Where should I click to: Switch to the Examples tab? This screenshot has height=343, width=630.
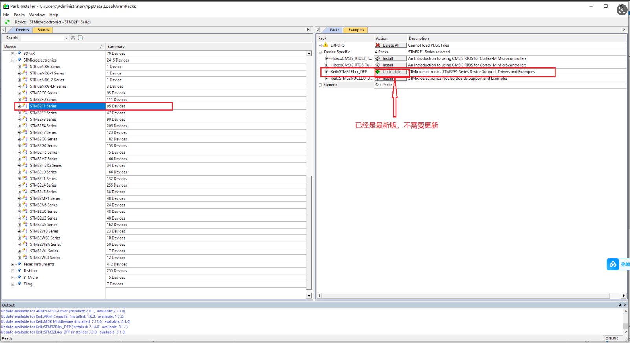pyautogui.click(x=356, y=30)
